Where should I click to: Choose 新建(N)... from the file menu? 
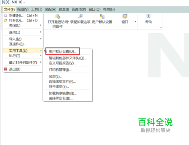[23, 16]
